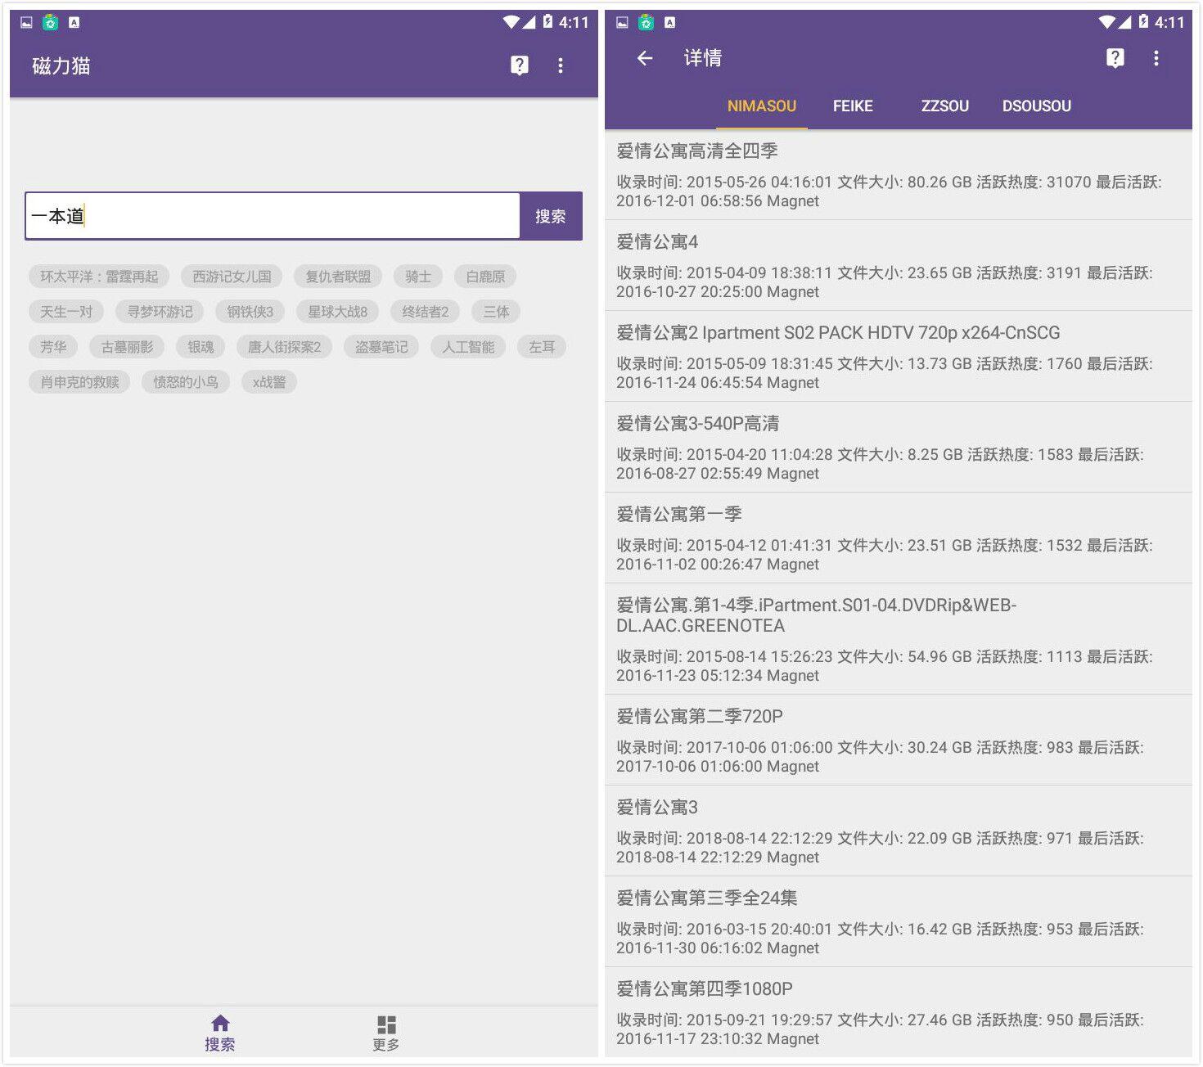
Task: Tap the 人工智能 hot keyword
Action: (468, 347)
